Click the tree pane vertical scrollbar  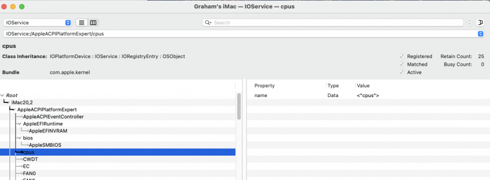pyautogui.click(x=239, y=106)
